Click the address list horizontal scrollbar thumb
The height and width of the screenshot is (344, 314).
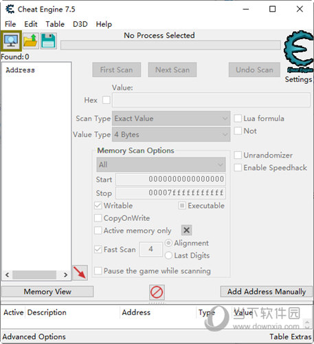[34, 275]
